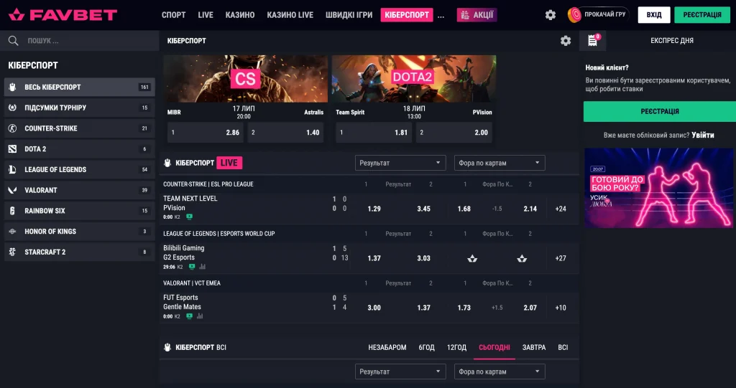Click the Підсумки турніру laurel icon
Viewport: 736px width, 388px height.
click(x=13, y=108)
